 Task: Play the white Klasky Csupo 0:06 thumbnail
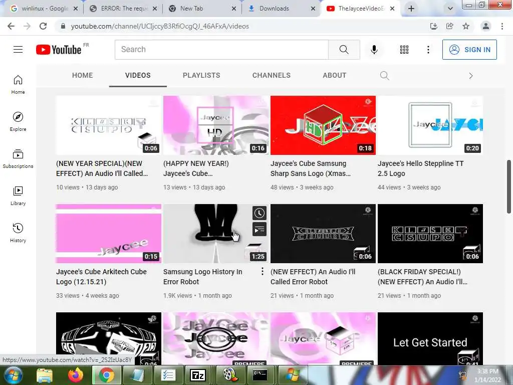[109, 125]
